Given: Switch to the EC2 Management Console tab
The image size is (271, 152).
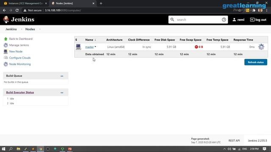Looking at the screenshot, I should click(x=25, y=3).
